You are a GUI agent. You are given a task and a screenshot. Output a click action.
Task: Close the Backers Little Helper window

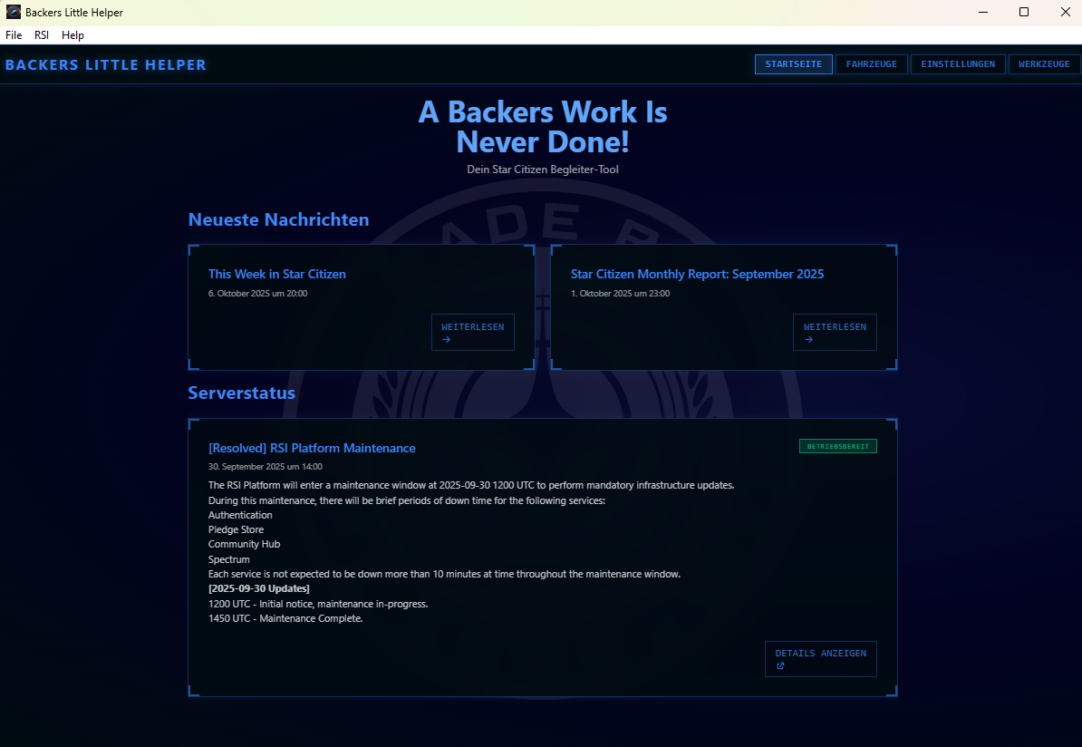click(1065, 13)
